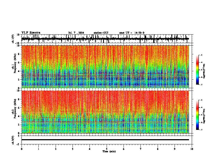Select the ch.1 spectrogram color bar
The width and height of the screenshot is (216, 167).
pyautogui.click(x=197, y=70)
